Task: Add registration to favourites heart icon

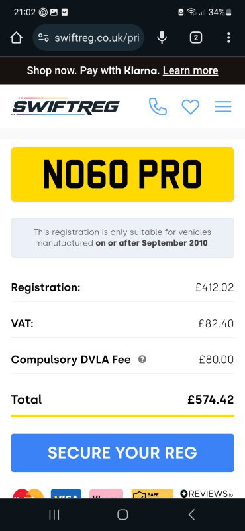Action: point(191,107)
